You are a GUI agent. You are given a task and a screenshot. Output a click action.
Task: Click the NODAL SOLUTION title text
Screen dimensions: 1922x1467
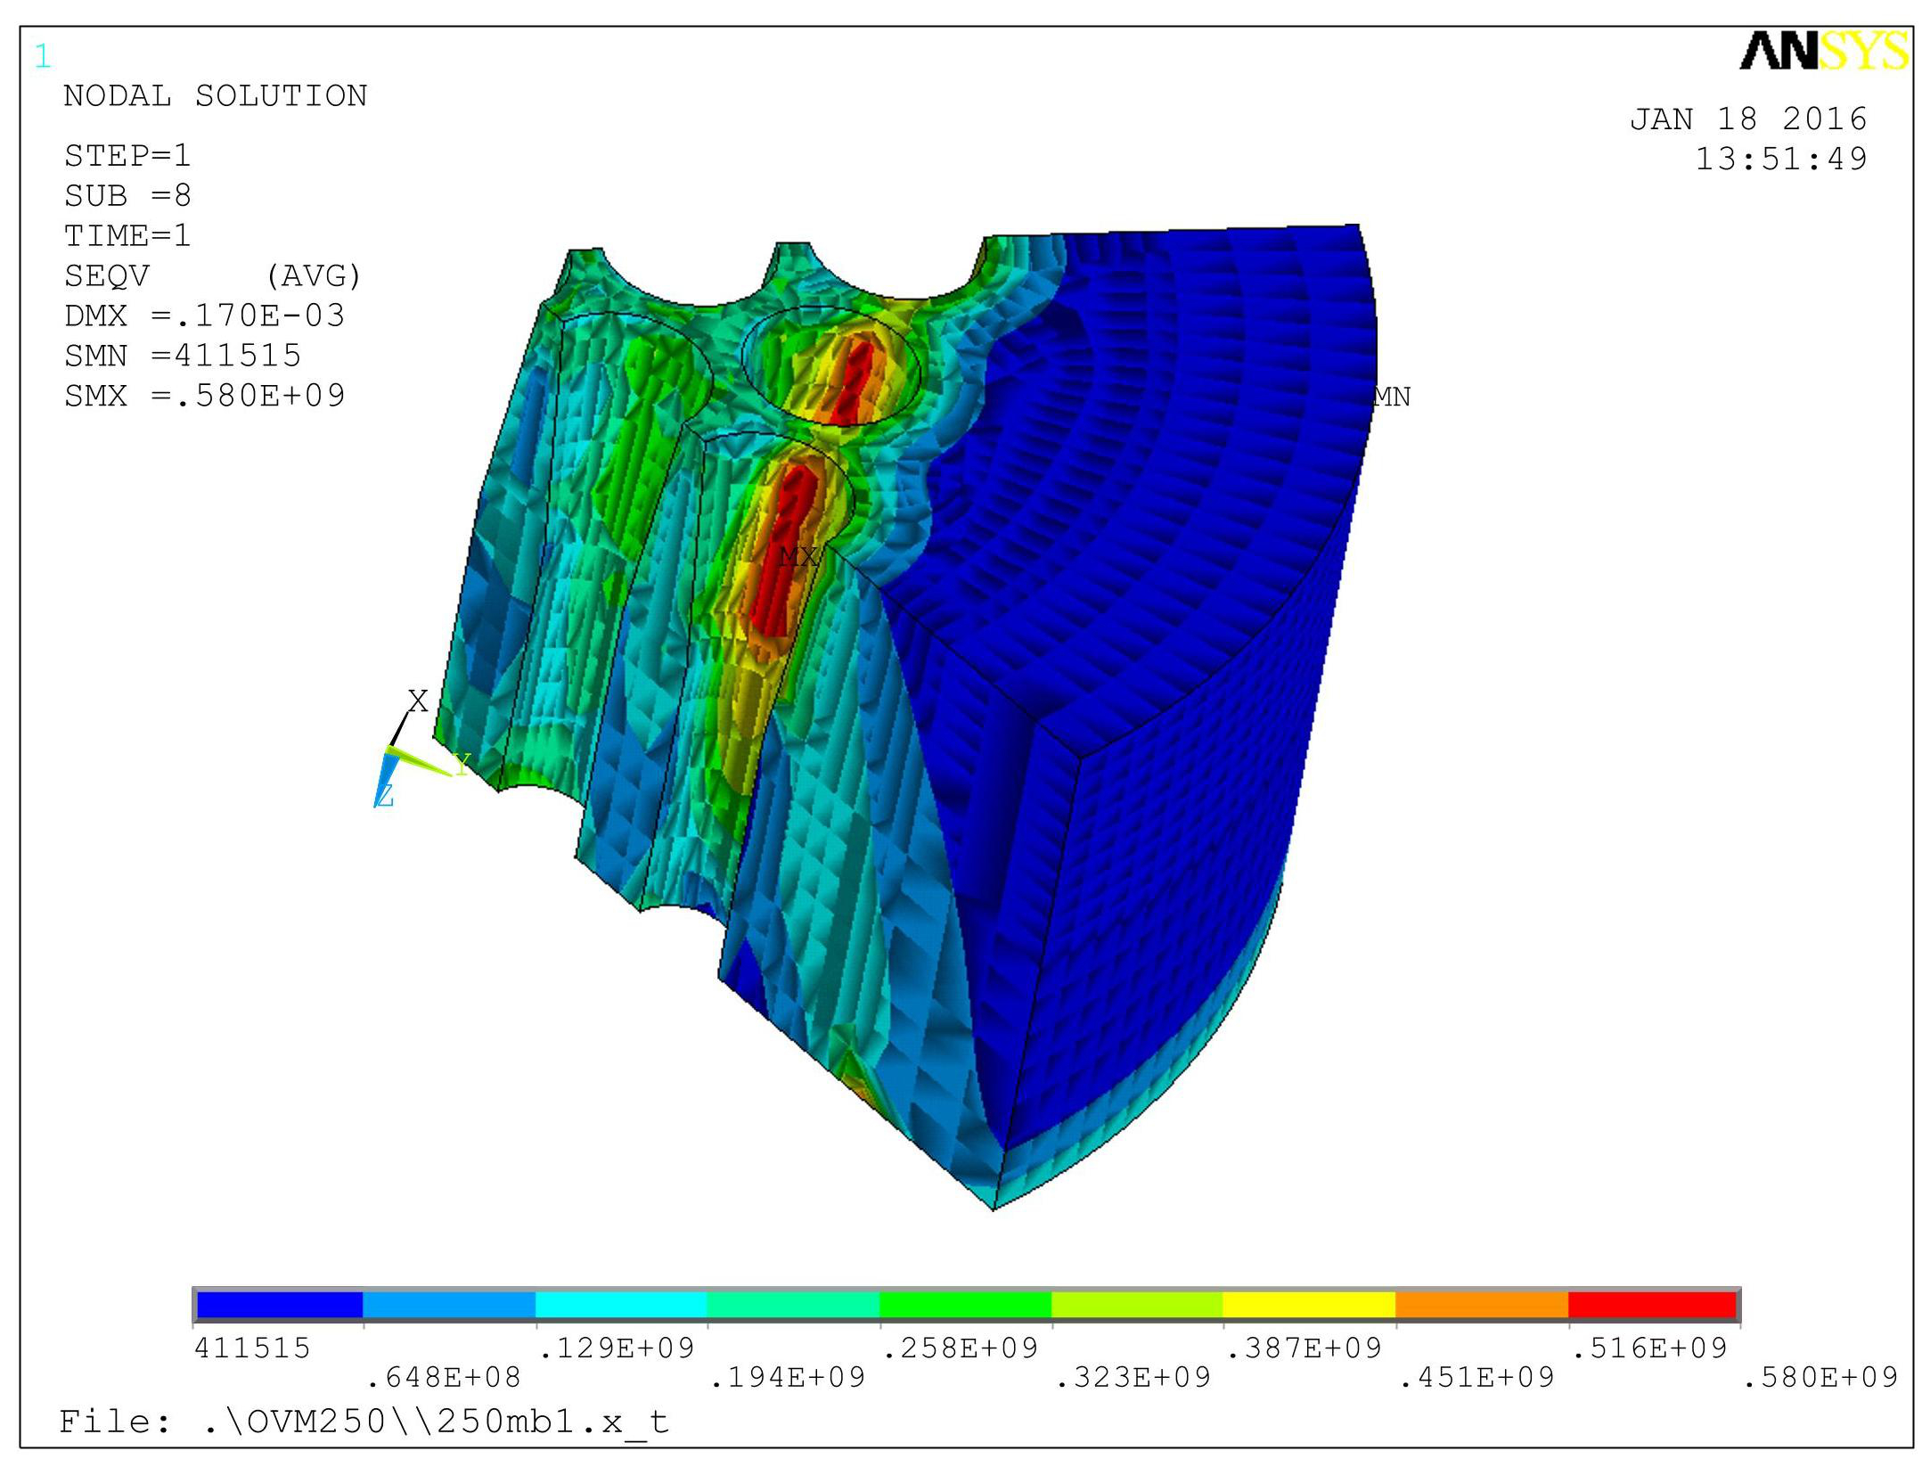(x=215, y=96)
